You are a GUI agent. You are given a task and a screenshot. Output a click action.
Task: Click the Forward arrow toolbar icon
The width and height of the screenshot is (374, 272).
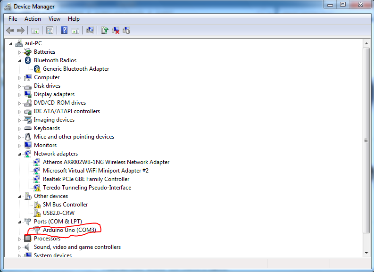(21, 30)
